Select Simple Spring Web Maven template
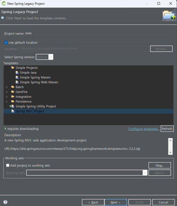 coord(39,82)
